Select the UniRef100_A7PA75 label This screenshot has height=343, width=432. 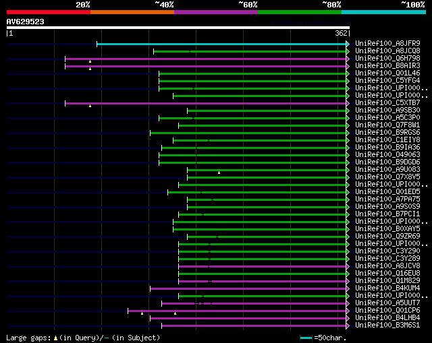coord(387,199)
